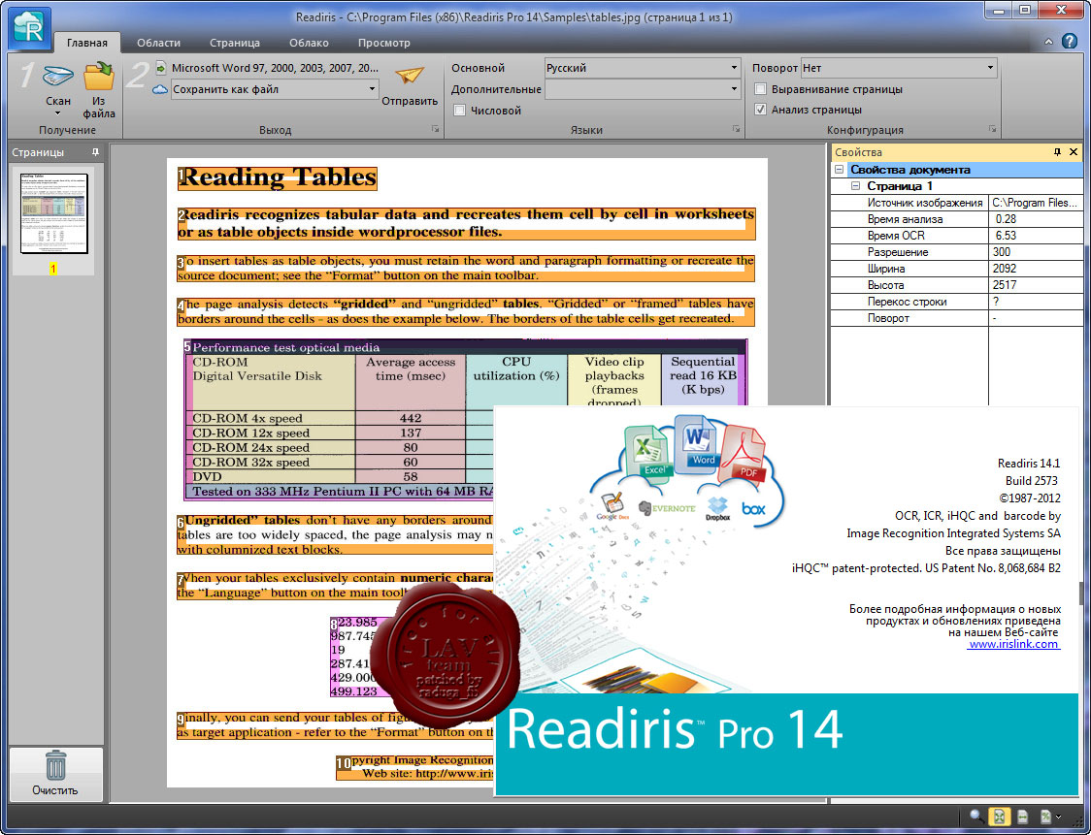The width and height of the screenshot is (1091, 835).
Task: Click the Отправить paper plane icon
Action: pyautogui.click(x=410, y=75)
